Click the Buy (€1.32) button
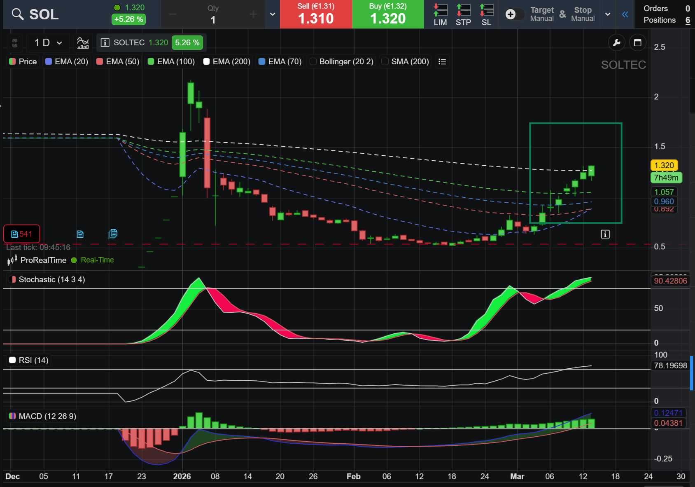The image size is (695, 487). [x=388, y=14]
